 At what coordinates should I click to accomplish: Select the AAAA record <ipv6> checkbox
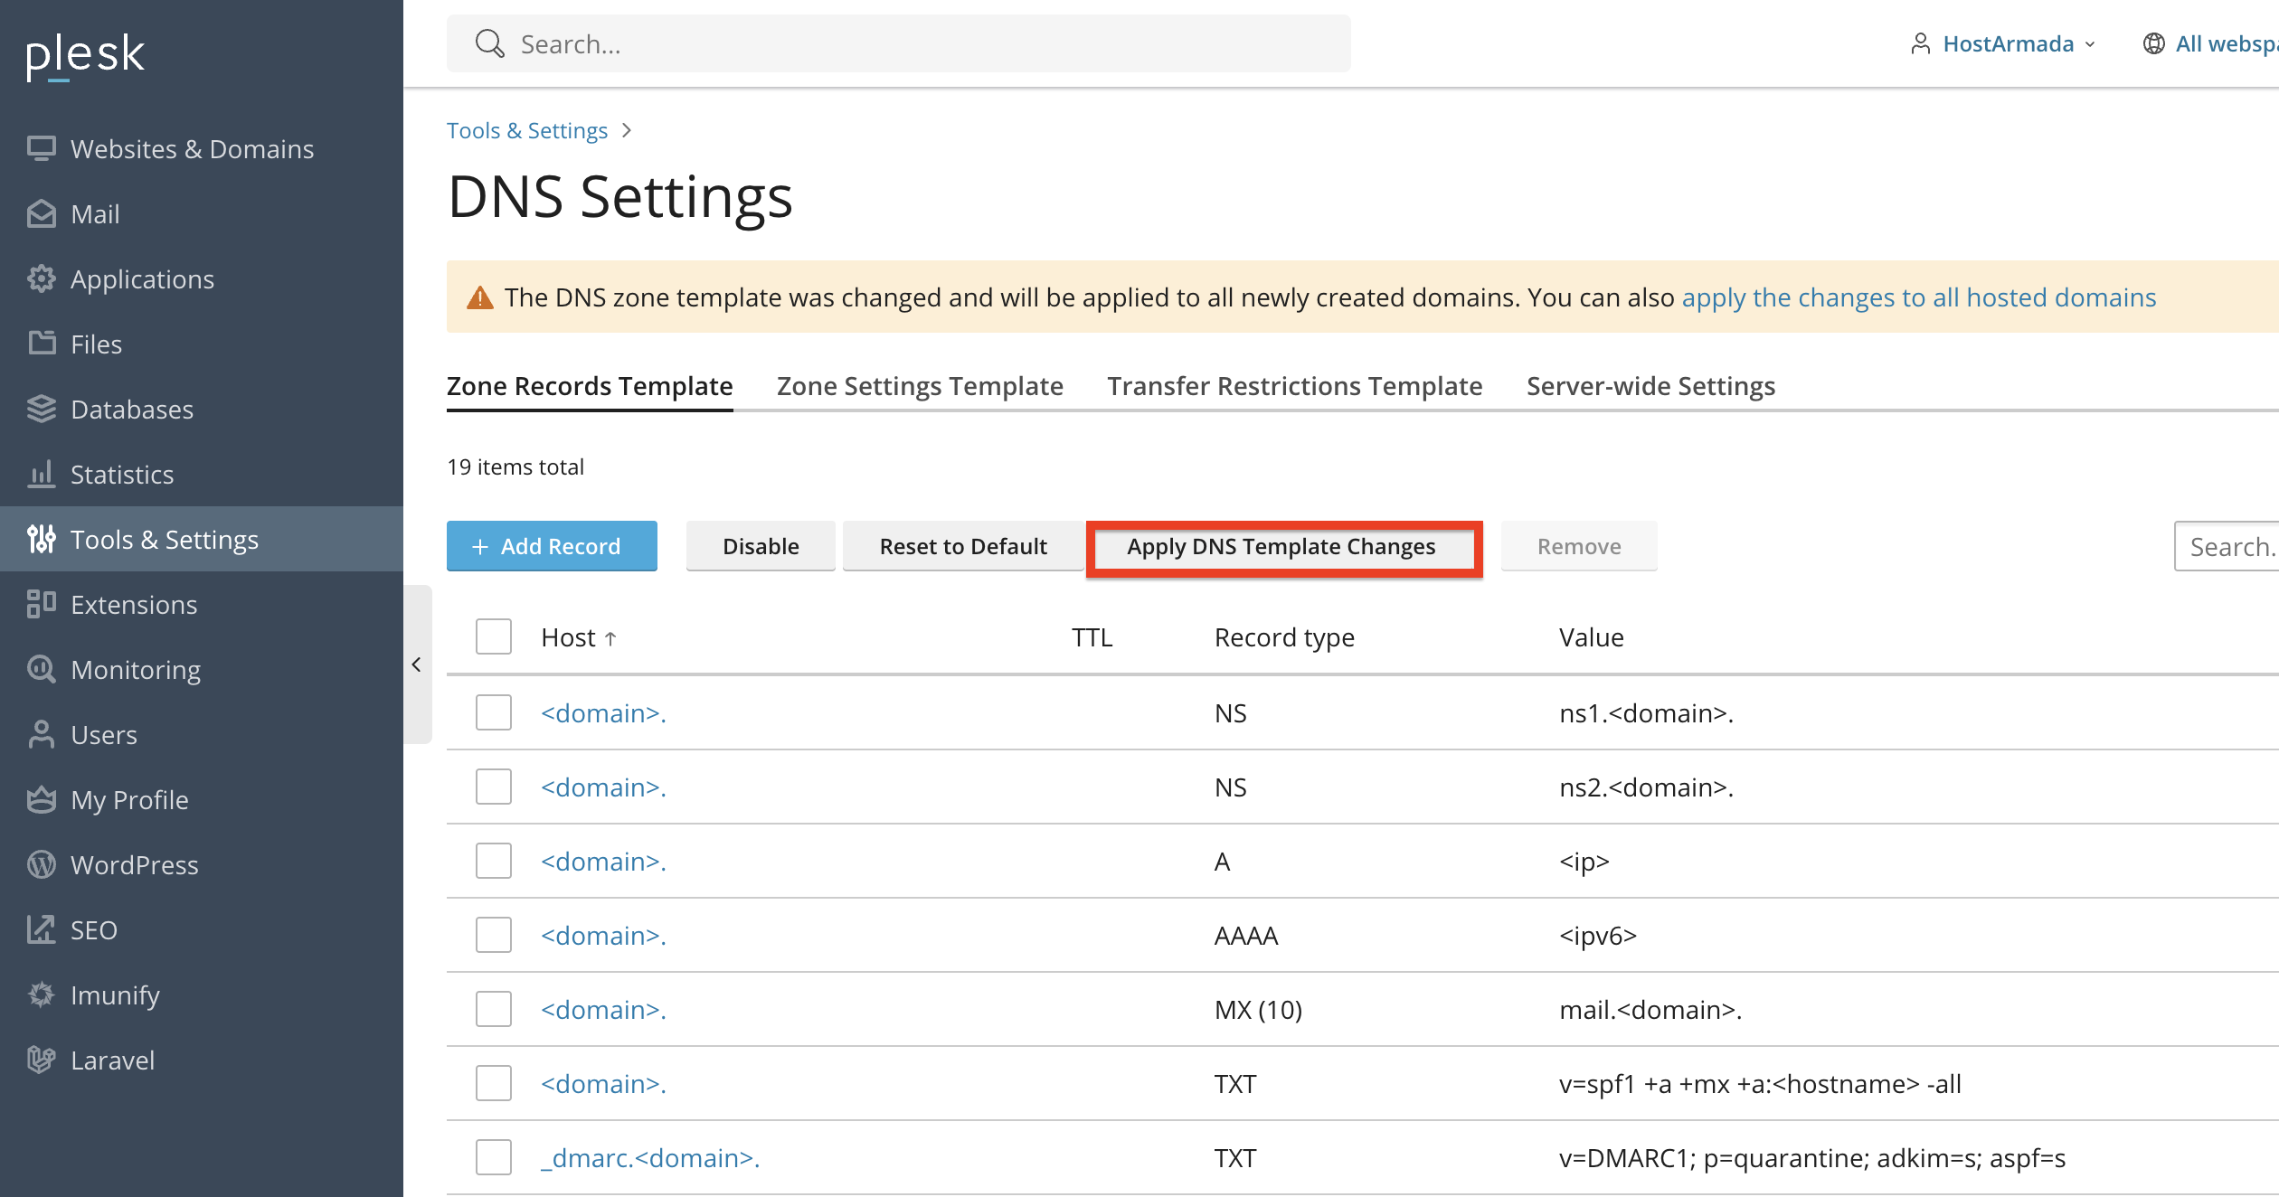pyautogui.click(x=494, y=936)
